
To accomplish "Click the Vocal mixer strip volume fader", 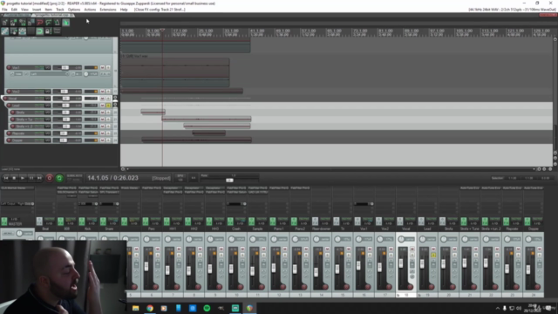I will tap(401, 263).
